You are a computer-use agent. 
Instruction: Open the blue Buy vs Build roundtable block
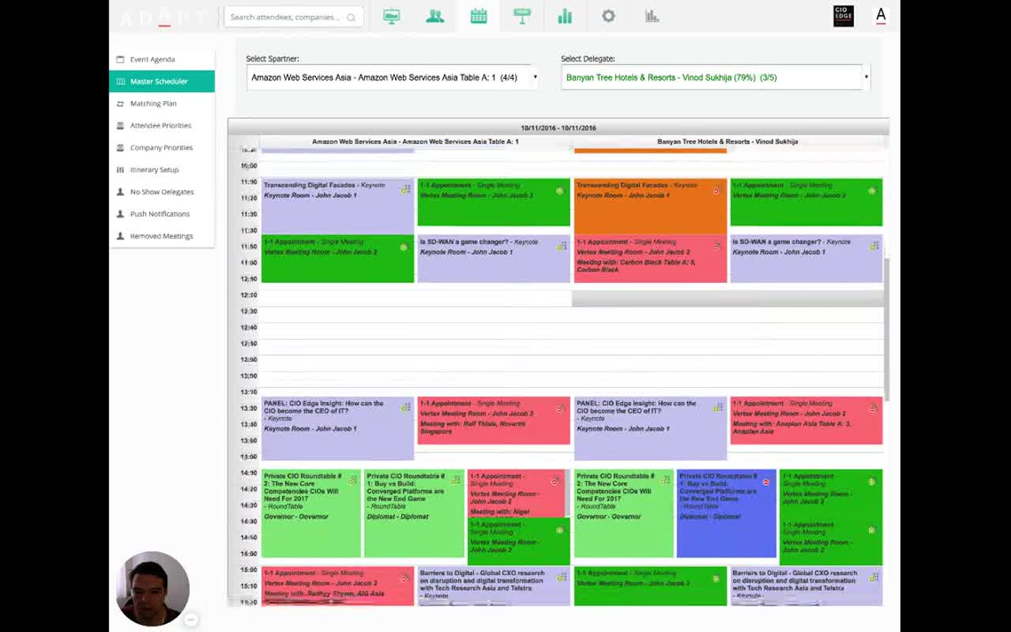pyautogui.click(x=727, y=513)
